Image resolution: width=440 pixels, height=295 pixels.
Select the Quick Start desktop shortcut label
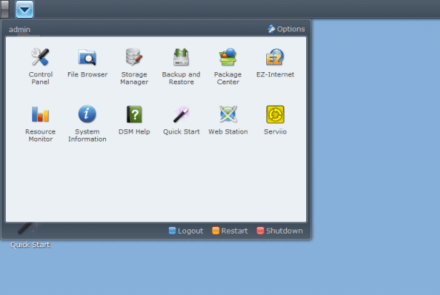coord(30,245)
